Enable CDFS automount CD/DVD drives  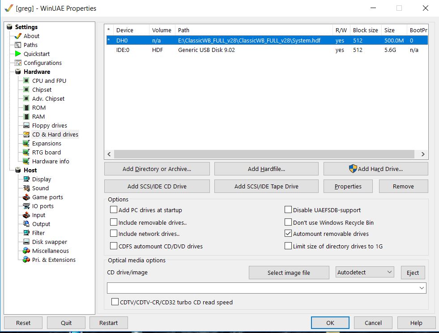(114, 246)
